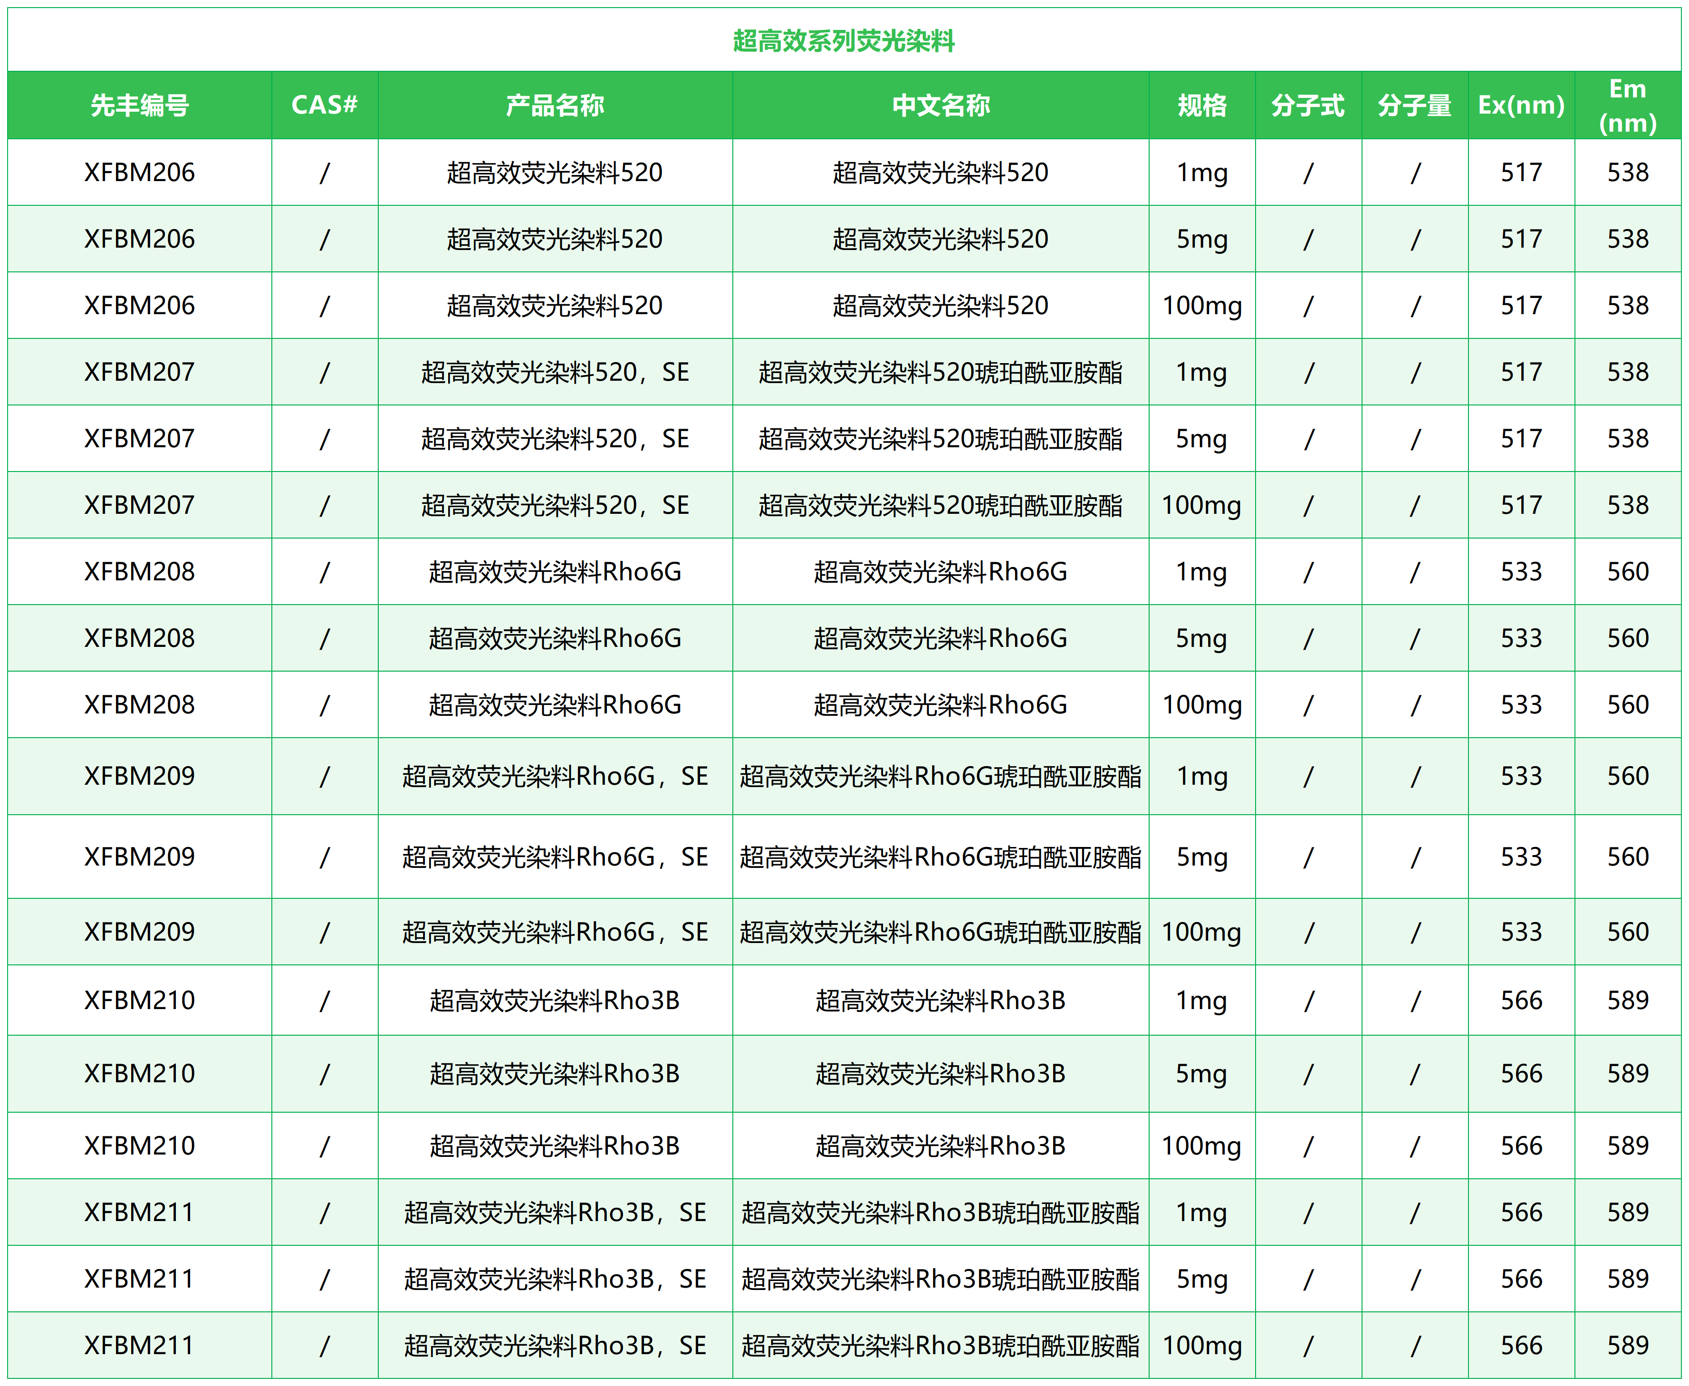Select the Em (nm) column header
The height and width of the screenshot is (1386, 1689).
(1628, 106)
